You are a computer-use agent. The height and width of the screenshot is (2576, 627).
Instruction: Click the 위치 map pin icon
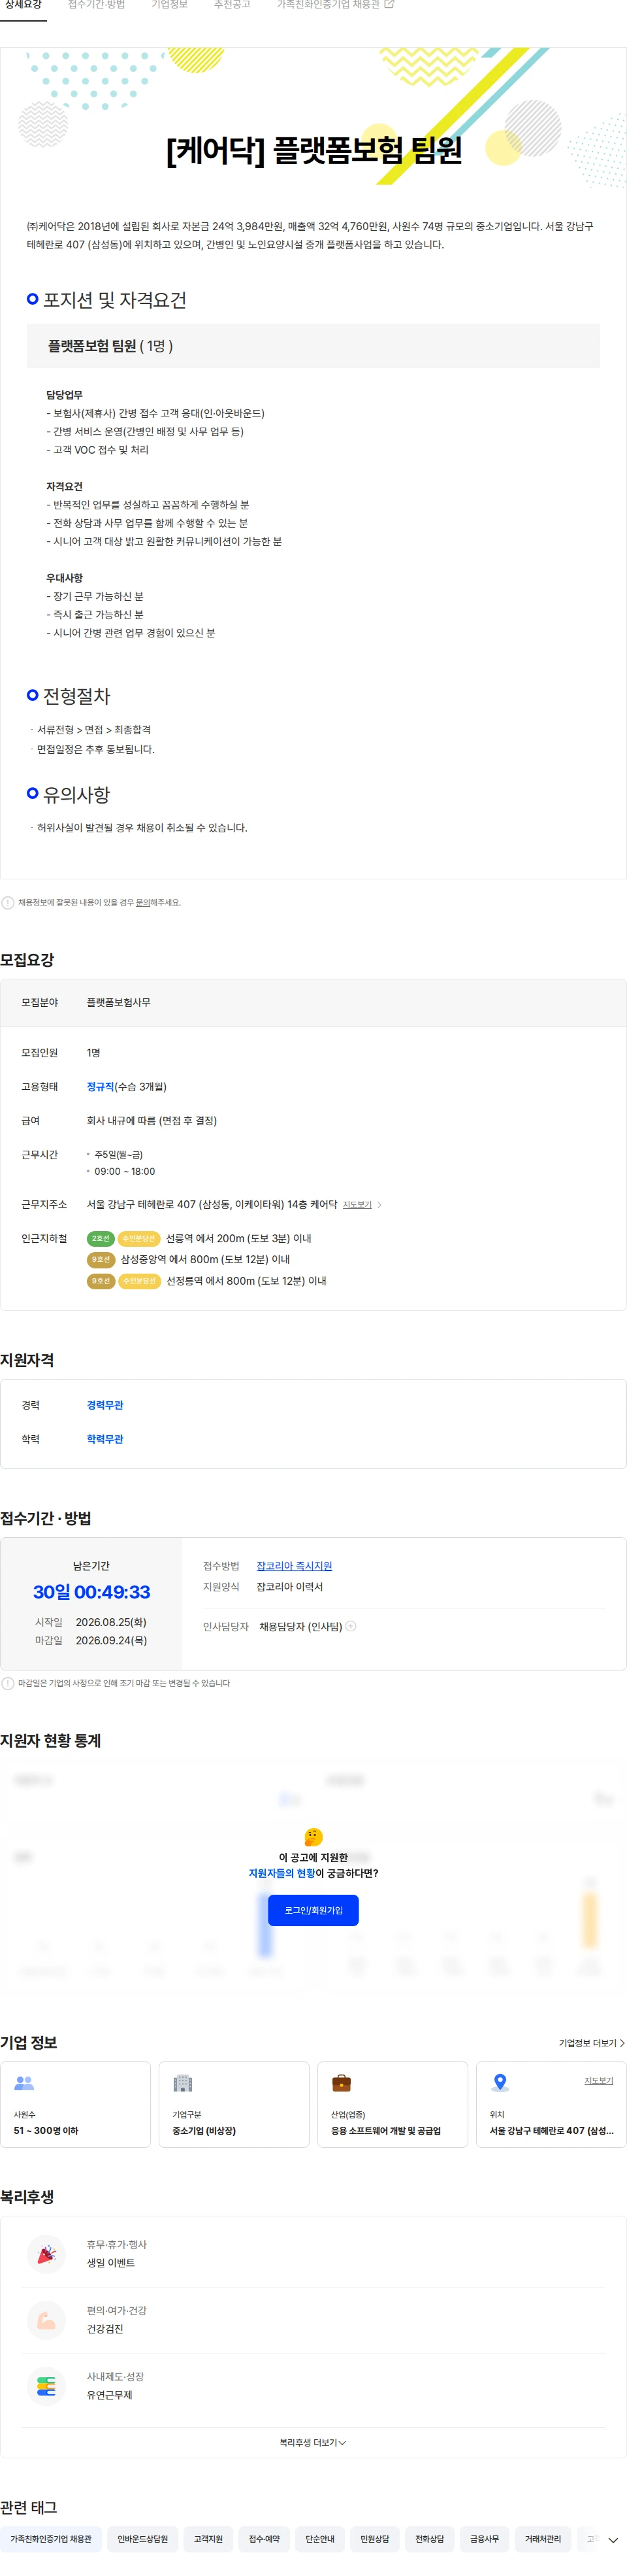500,2083
